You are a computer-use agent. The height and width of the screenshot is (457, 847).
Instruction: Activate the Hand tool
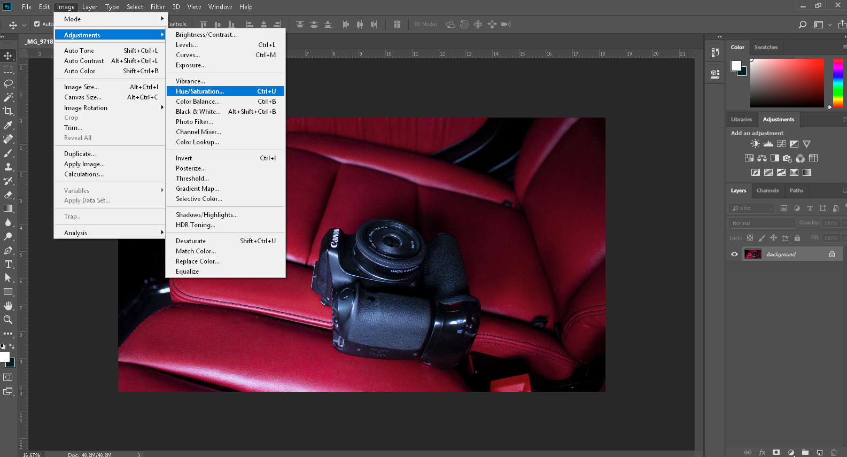(x=8, y=306)
